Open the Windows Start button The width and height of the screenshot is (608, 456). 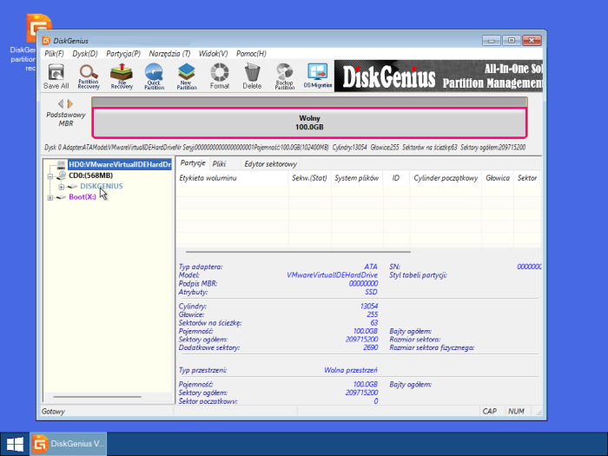(x=15, y=445)
